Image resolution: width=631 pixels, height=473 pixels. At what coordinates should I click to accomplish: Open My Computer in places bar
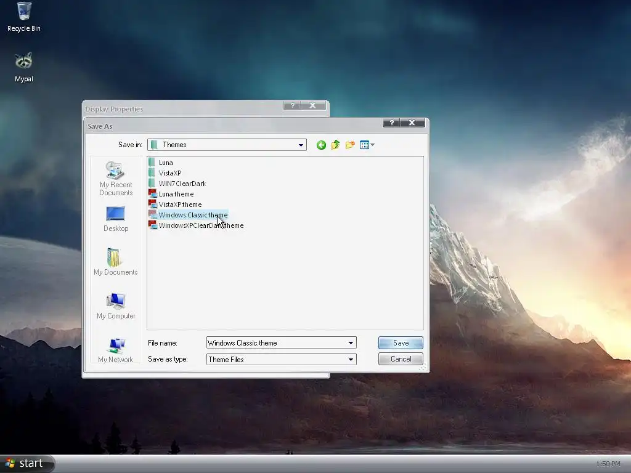(x=115, y=306)
